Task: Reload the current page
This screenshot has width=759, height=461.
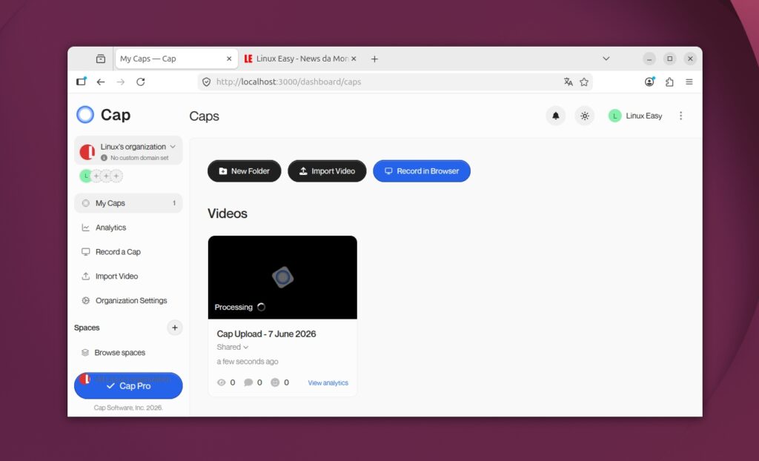Action: [x=140, y=82]
